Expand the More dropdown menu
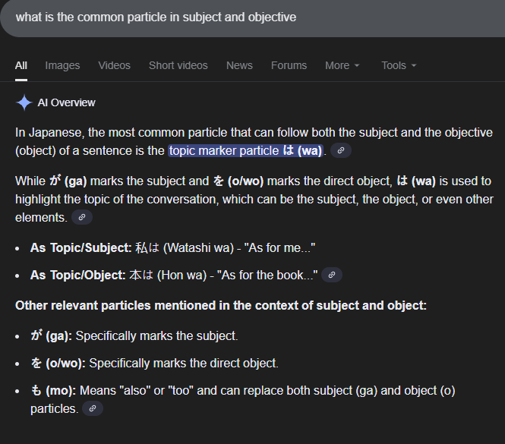505x444 pixels. tap(342, 66)
